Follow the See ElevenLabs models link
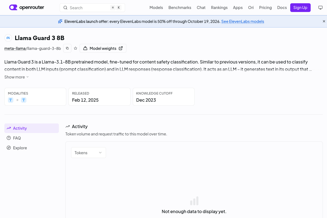Viewport: 327px width, 218px height. point(243,21)
